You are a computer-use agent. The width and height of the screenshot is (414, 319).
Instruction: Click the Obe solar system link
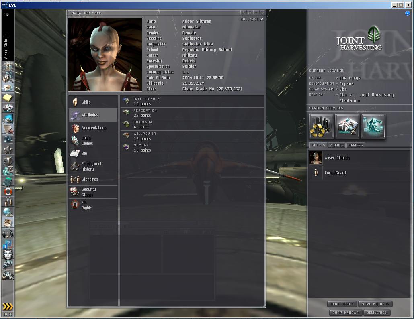pos(343,89)
